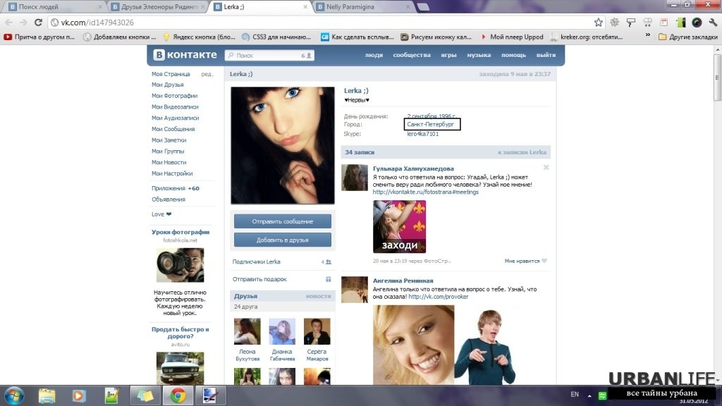Open the сообщества menu item
The image size is (722, 406).
pos(412,55)
